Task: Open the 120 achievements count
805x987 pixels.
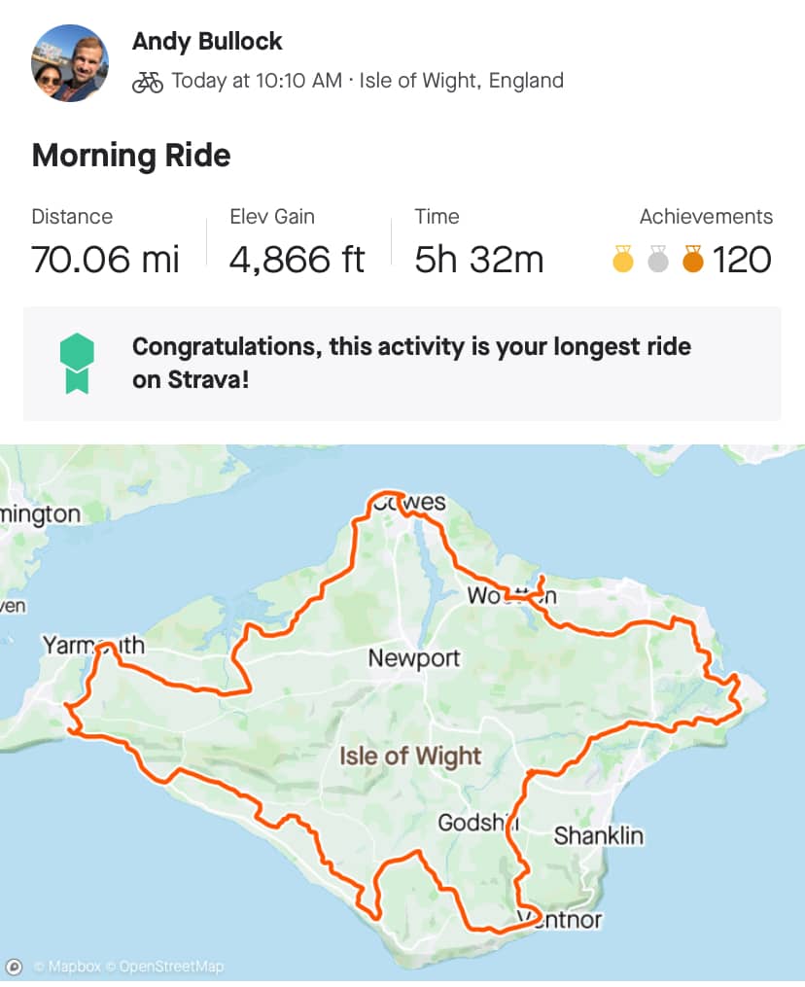Action: pos(742,260)
